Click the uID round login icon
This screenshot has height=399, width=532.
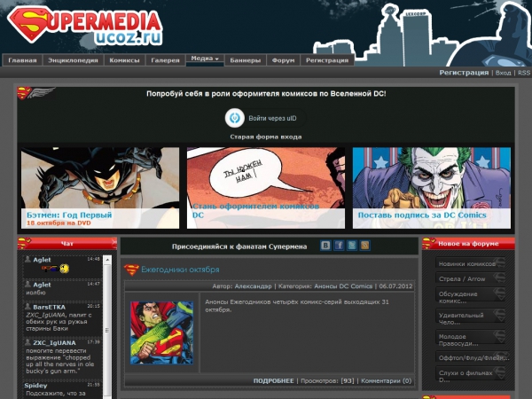(235, 118)
